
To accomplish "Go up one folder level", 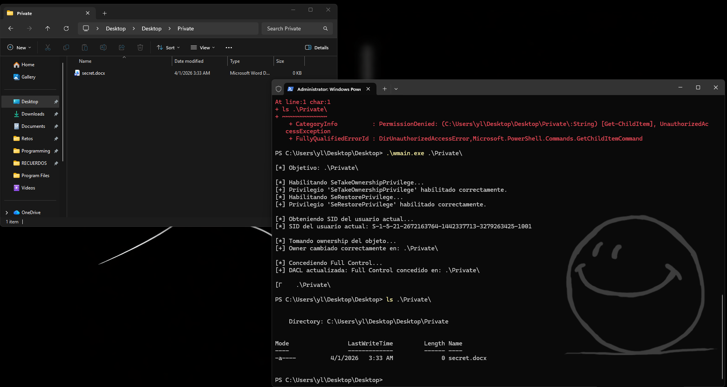I will pos(48,28).
